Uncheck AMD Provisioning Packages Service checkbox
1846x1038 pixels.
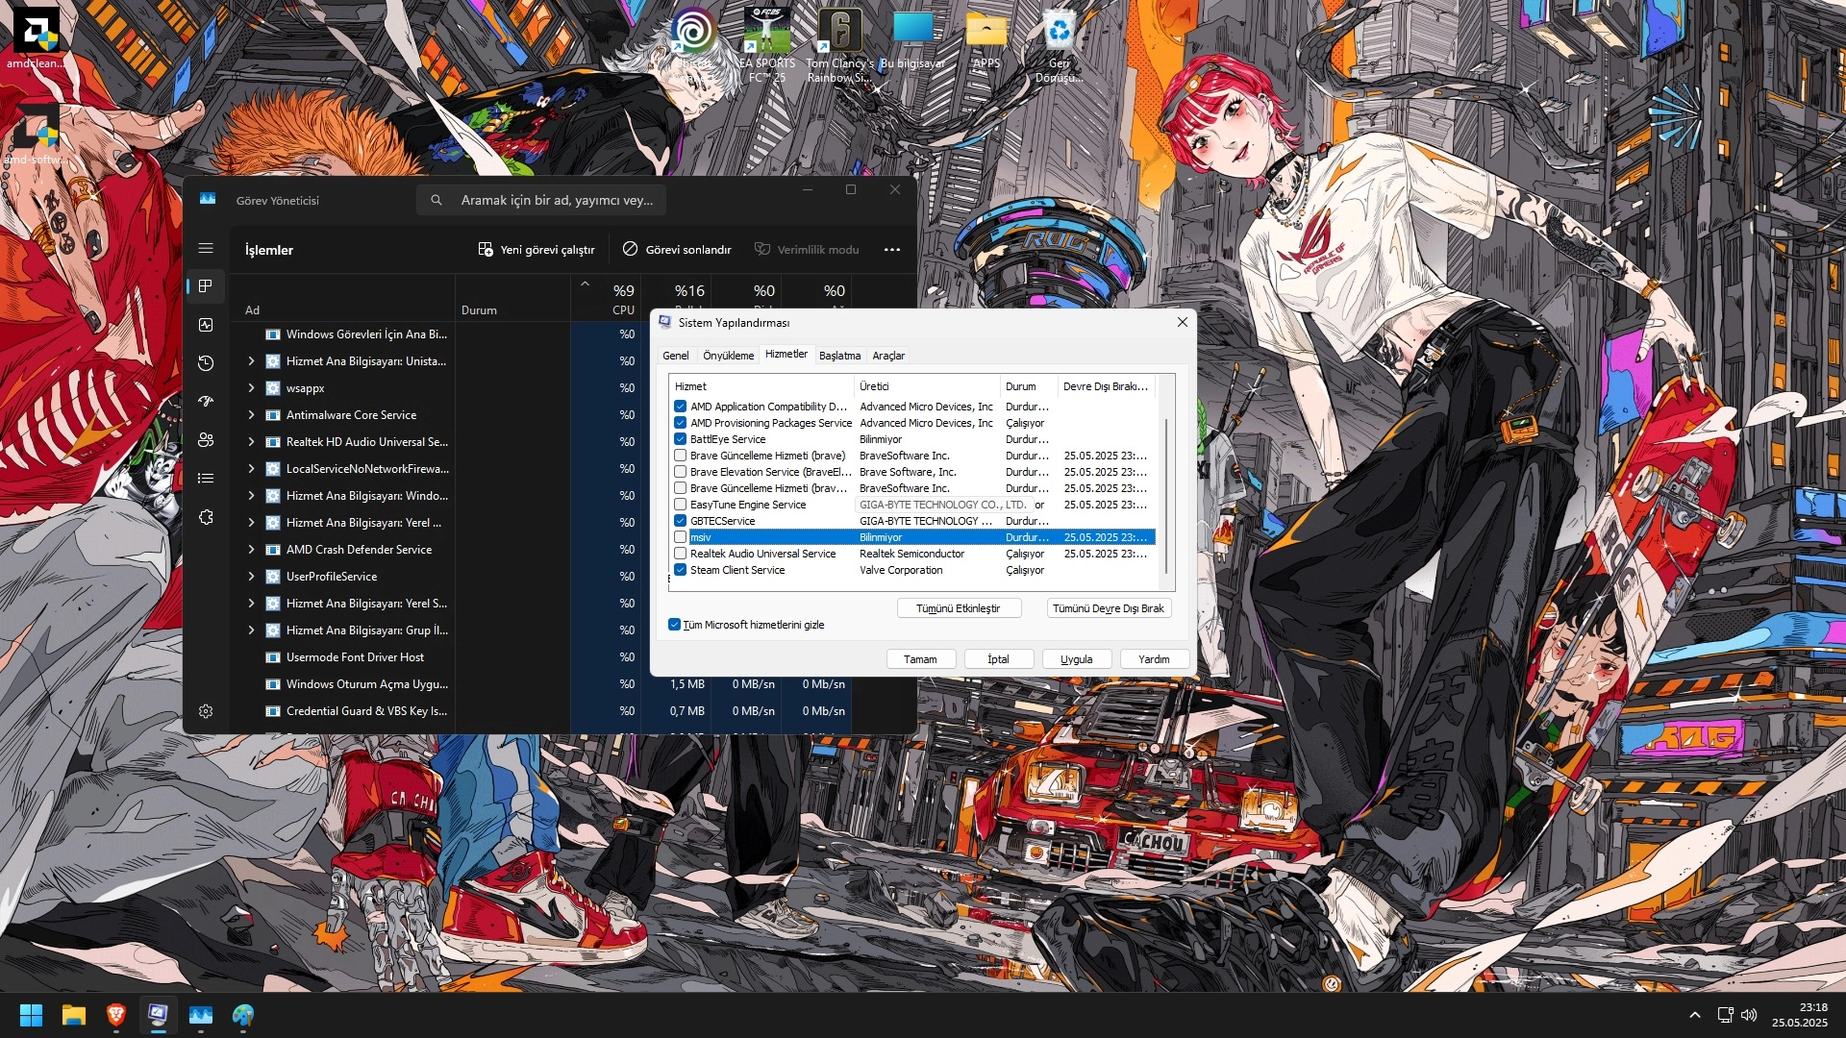coord(681,423)
